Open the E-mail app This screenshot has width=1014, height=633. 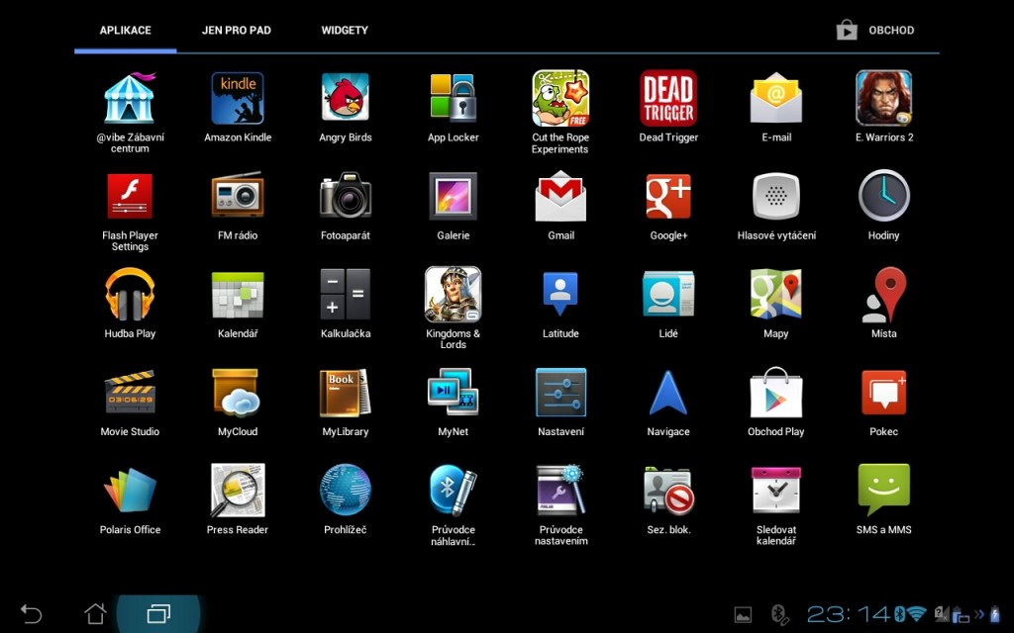point(776,98)
